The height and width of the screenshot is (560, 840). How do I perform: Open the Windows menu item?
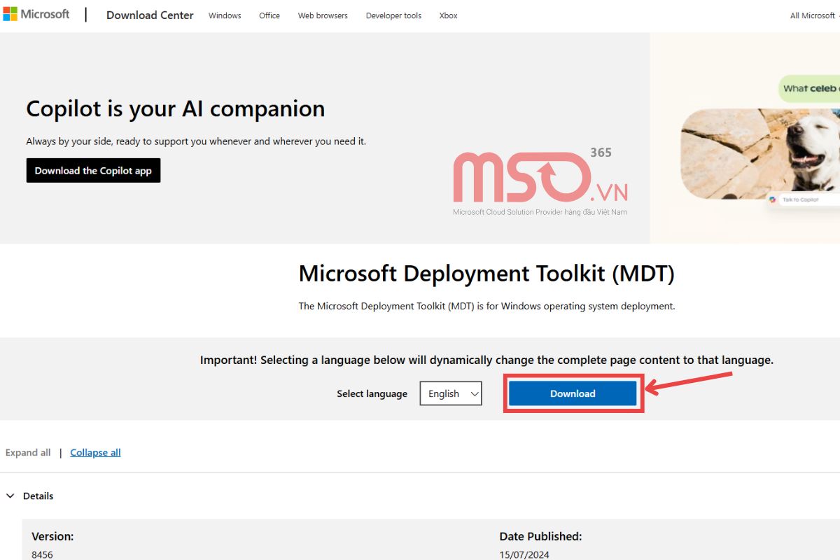[x=225, y=15]
